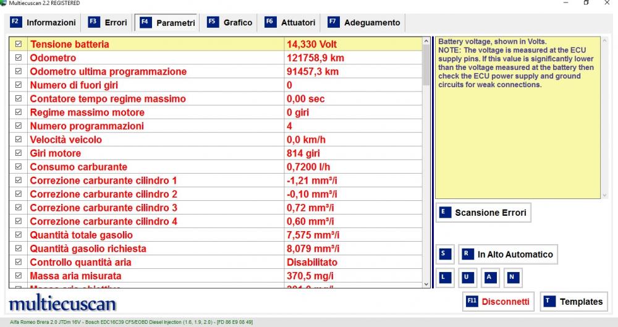The image size is (618, 327).
Task: Click the 121758,9 km value
Action: coord(315,58)
